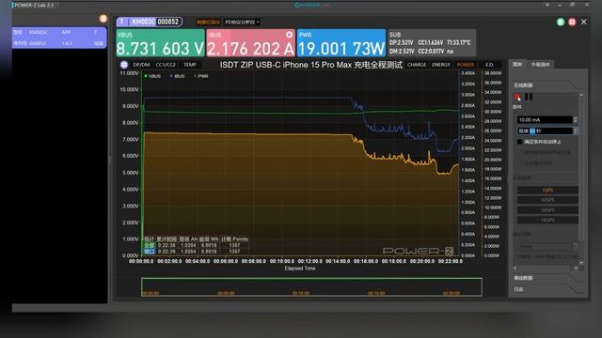
Task: Open the second tab in right side panel
Action: 540,65
